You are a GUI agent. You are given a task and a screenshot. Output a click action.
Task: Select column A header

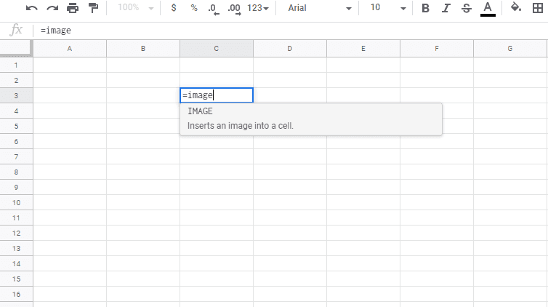(x=70, y=49)
